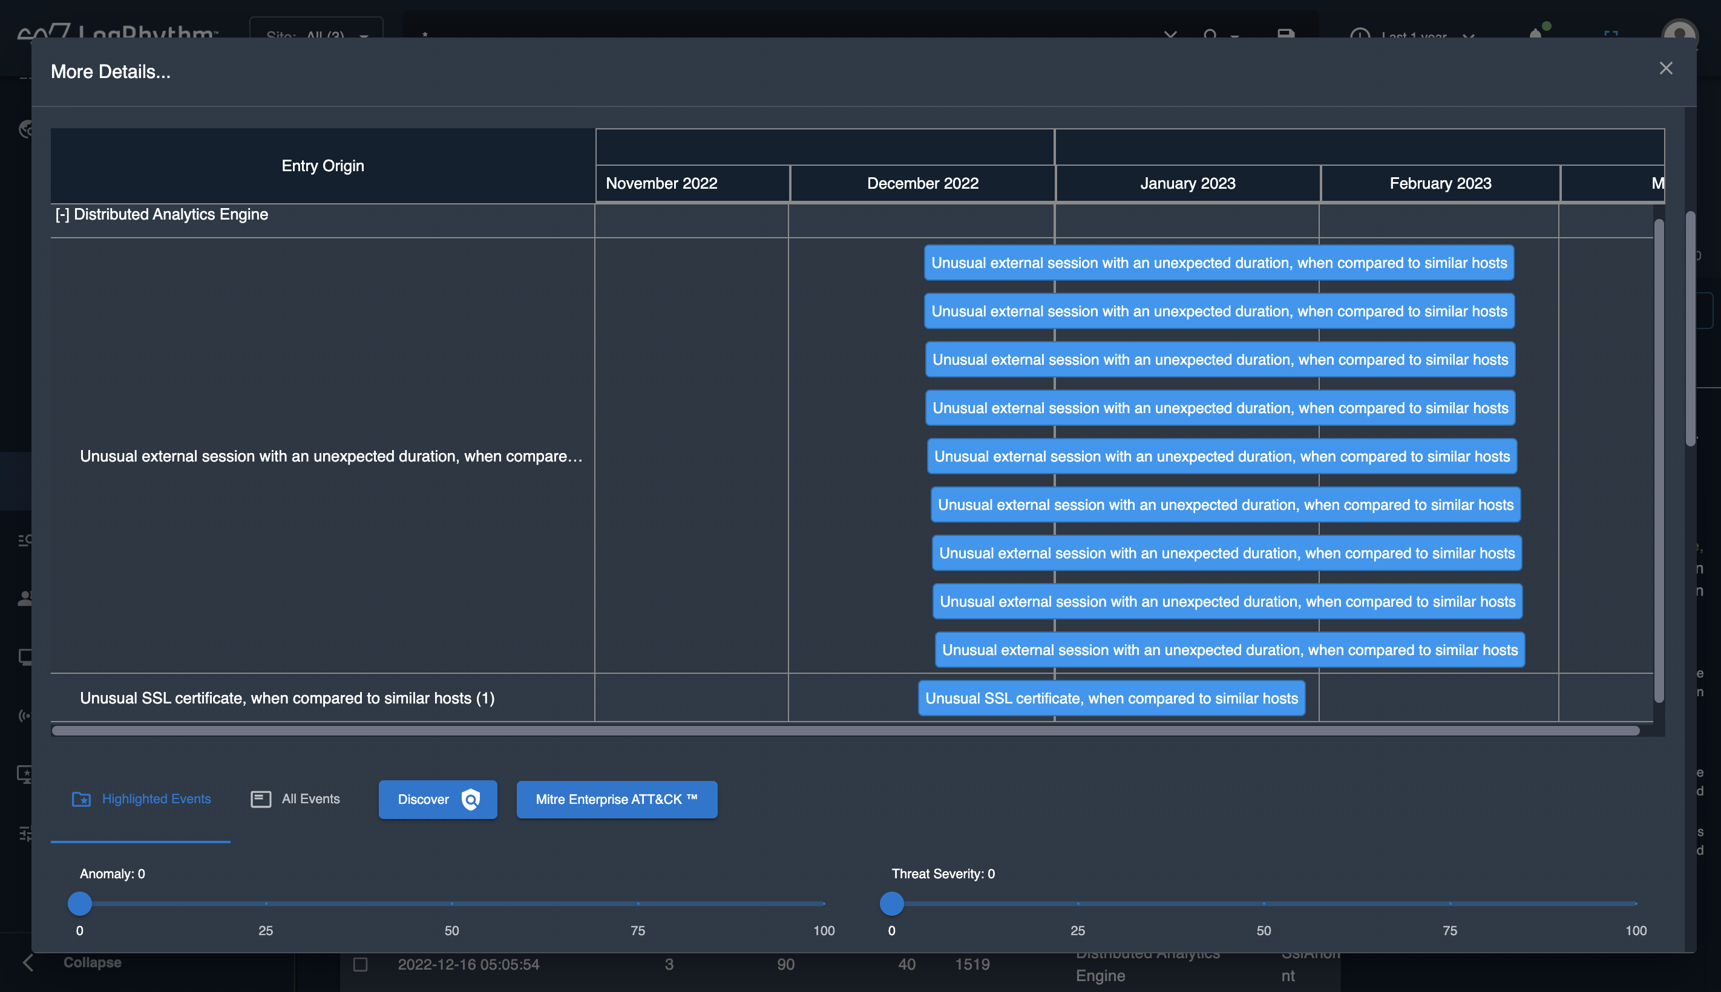Click the Threat Severity slider handle

click(x=891, y=904)
